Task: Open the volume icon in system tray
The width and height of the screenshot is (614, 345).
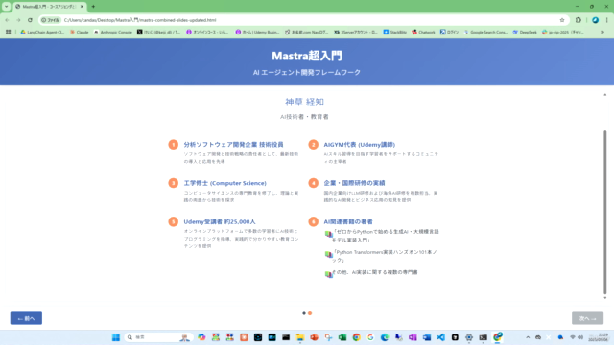Action: click(580, 337)
